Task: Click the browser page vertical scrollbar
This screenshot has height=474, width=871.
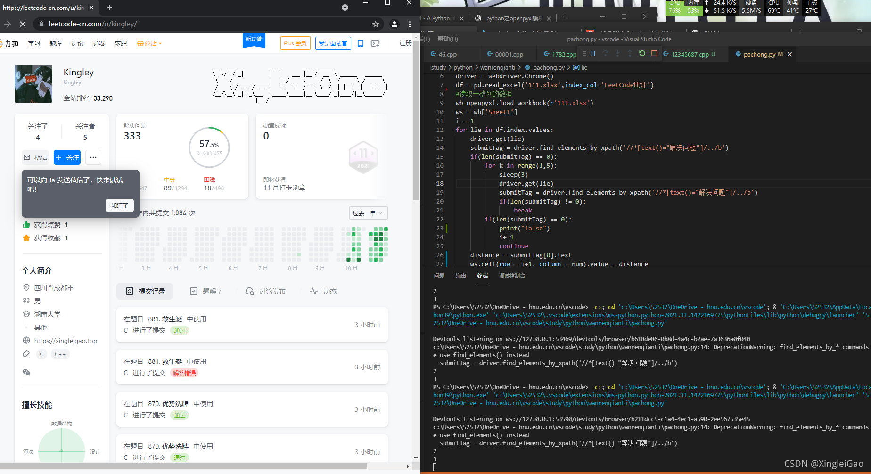Action: pos(416,121)
